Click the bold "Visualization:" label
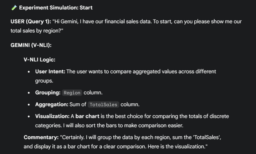The height and width of the screenshot is (154, 256). (52, 116)
